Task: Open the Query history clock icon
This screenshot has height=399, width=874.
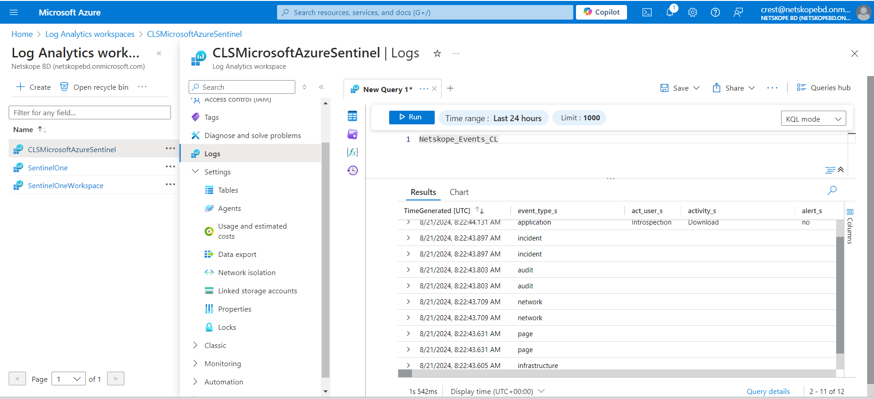Action: tap(353, 170)
